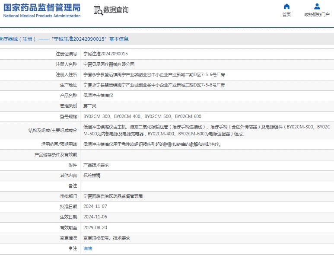Click the approval date 2024-11-07
This screenshot has width=334, height=256.
click(95, 207)
